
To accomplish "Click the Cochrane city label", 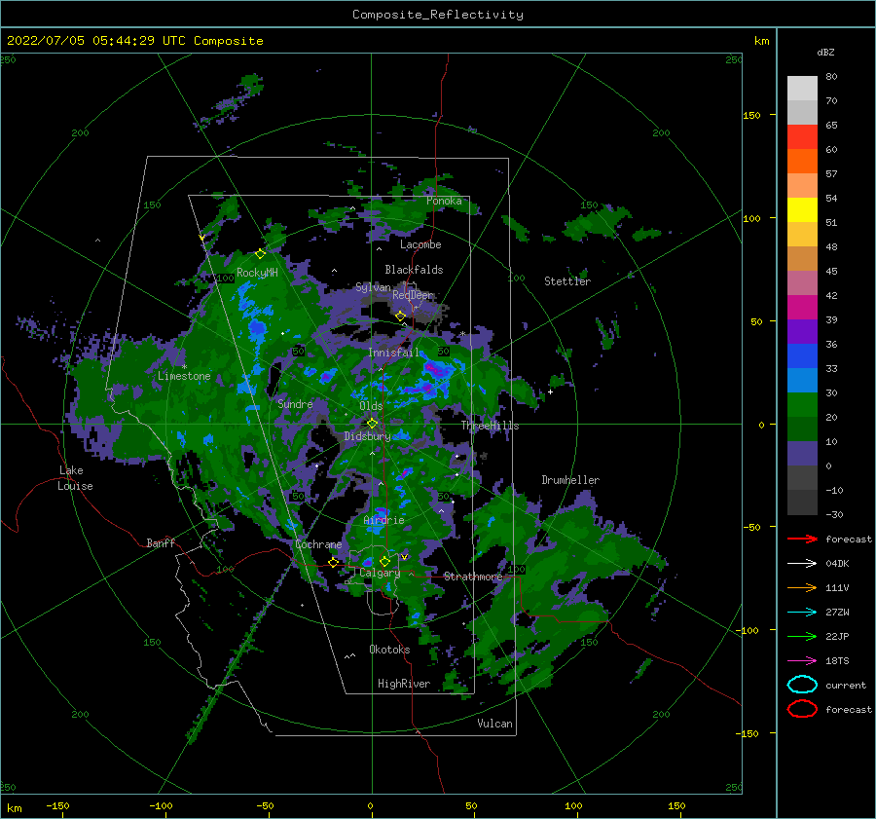I will pos(318,544).
